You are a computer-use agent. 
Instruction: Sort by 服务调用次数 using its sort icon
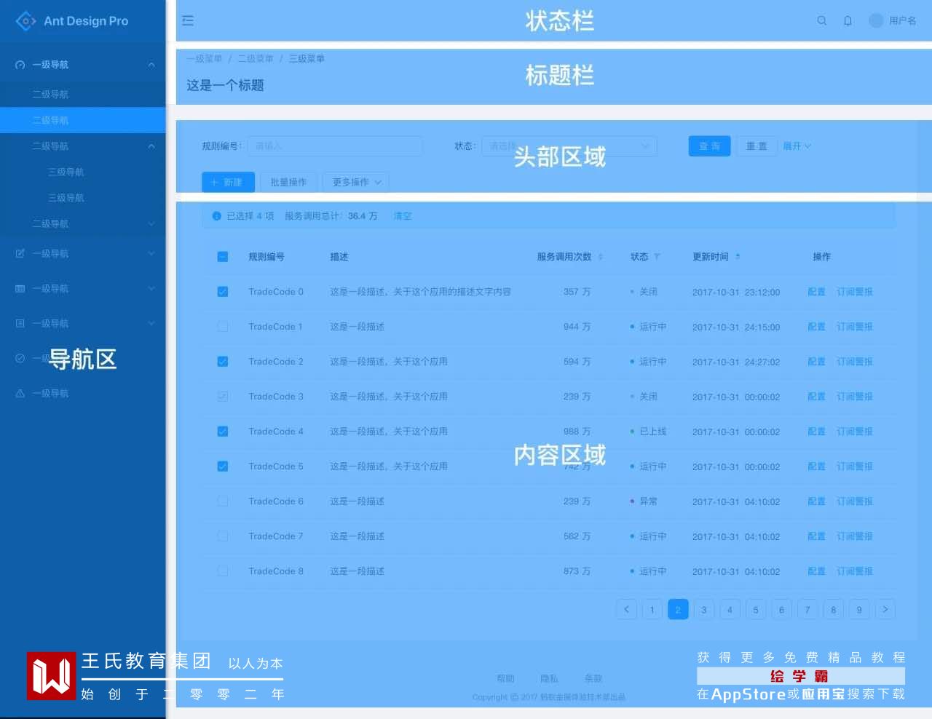pos(601,257)
